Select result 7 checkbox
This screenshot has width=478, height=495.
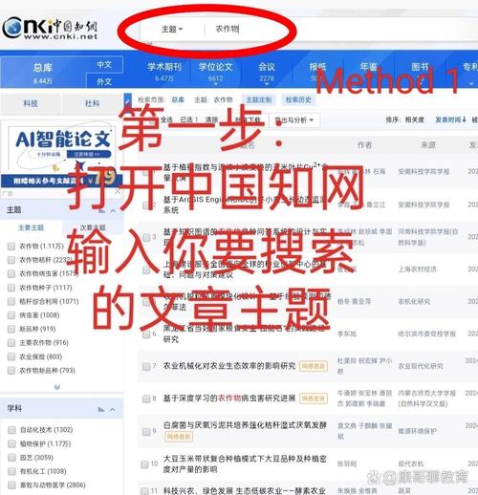pos(146,367)
